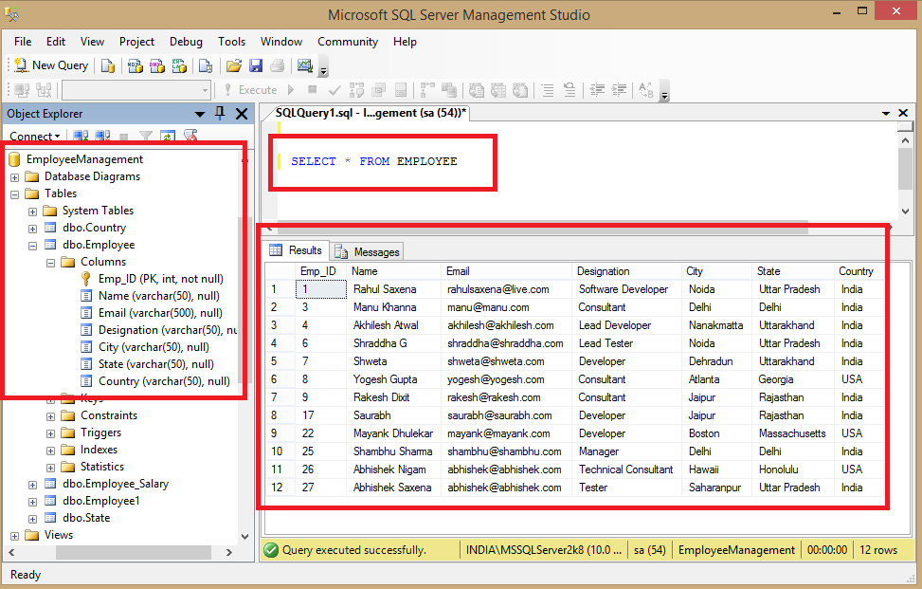Click the Analysis Services MDX Query icon
This screenshot has width=922, height=589.
coord(135,65)
